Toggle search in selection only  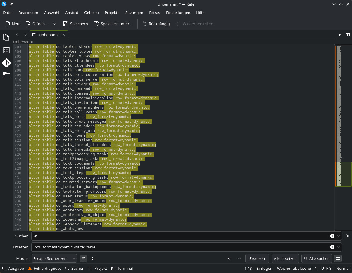(93, 258)
